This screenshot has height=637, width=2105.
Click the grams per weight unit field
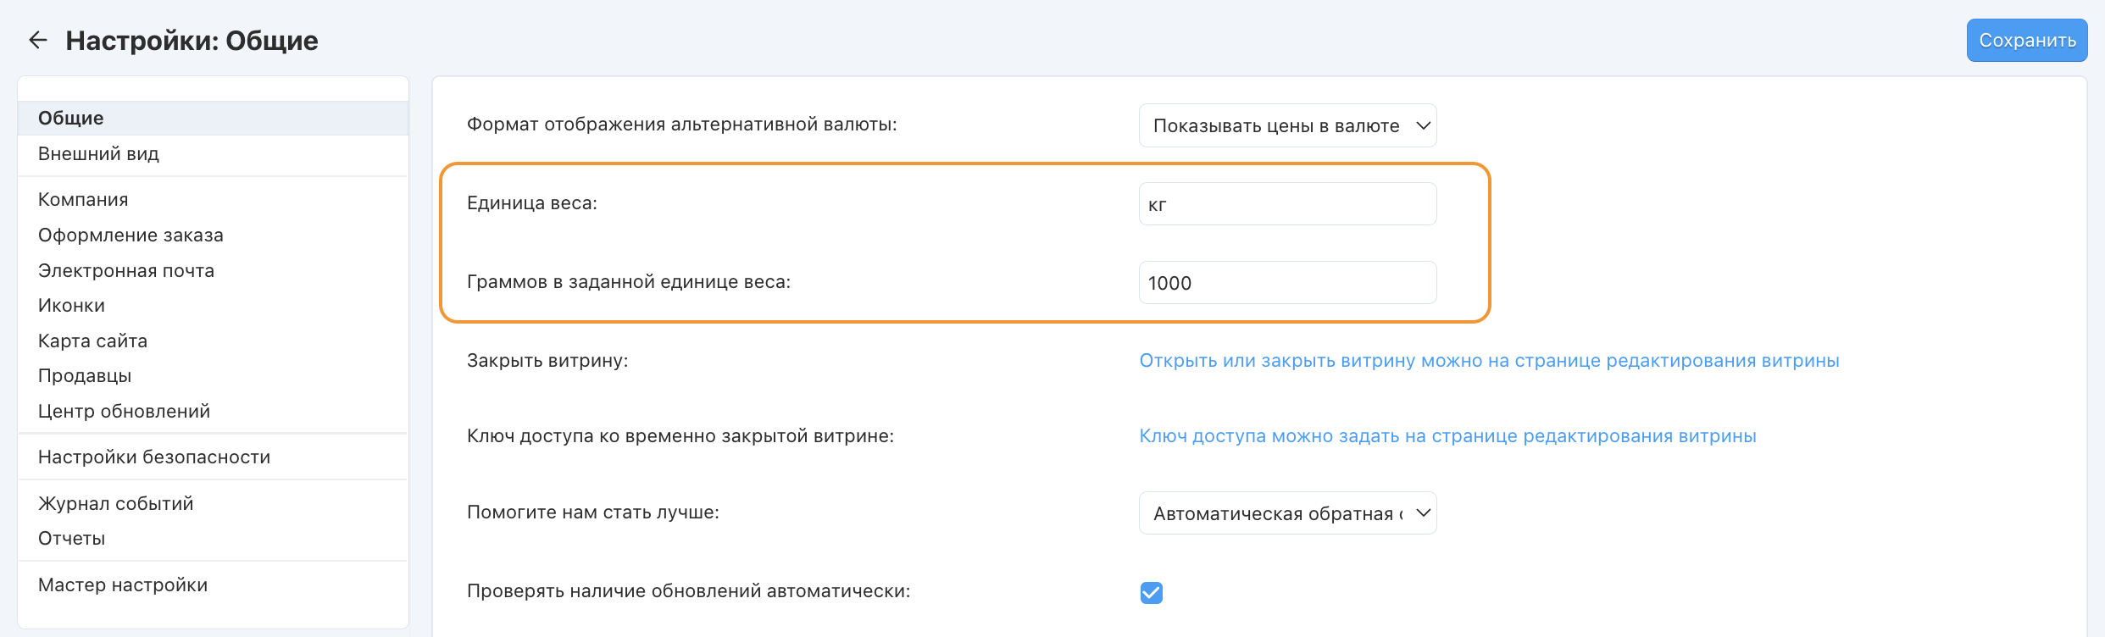click(x=1286, y=283)
